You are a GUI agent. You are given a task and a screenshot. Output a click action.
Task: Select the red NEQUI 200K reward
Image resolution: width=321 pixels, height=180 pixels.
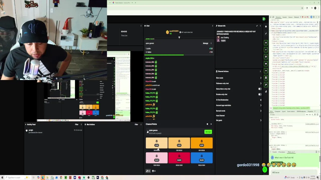point(179,158)
